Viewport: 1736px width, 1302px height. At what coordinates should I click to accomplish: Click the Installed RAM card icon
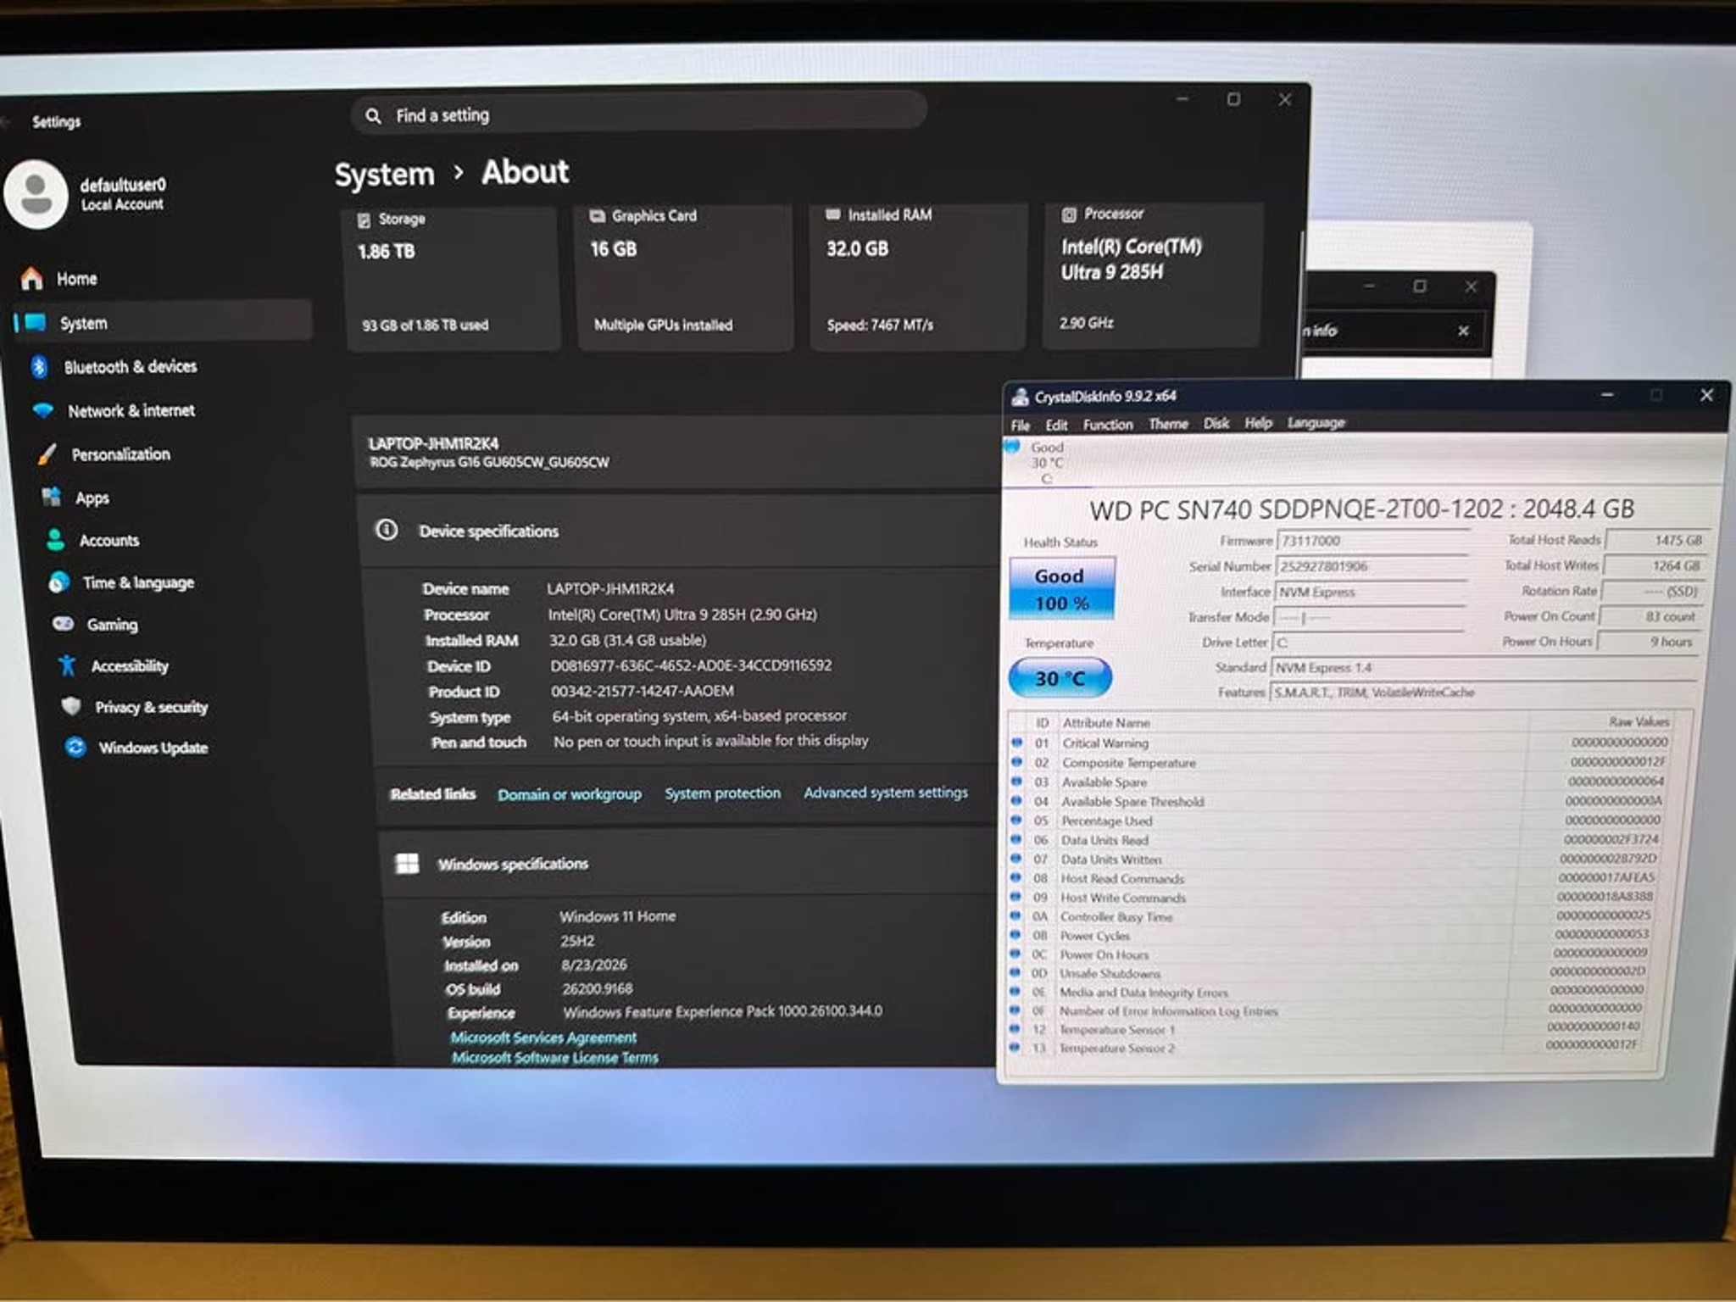click(833, 214)
